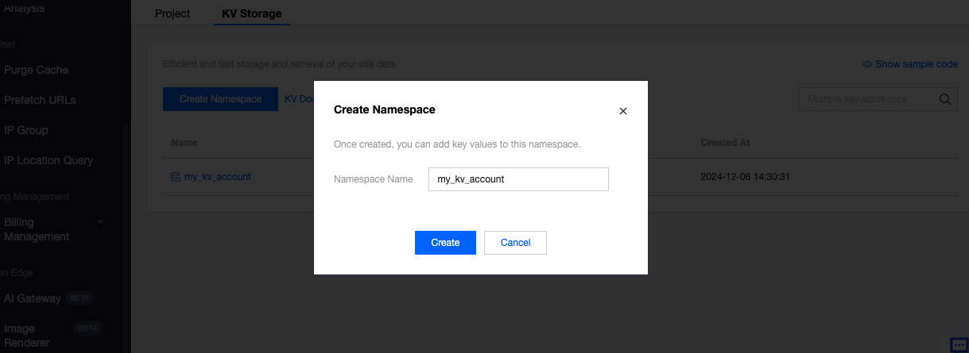
Task: Click the eye icon beside Show sample code
Action: click(867, 64)
